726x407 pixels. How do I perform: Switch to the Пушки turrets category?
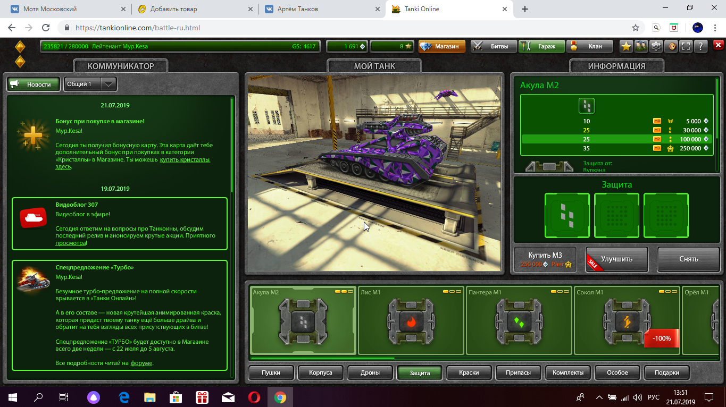[271, 372]
